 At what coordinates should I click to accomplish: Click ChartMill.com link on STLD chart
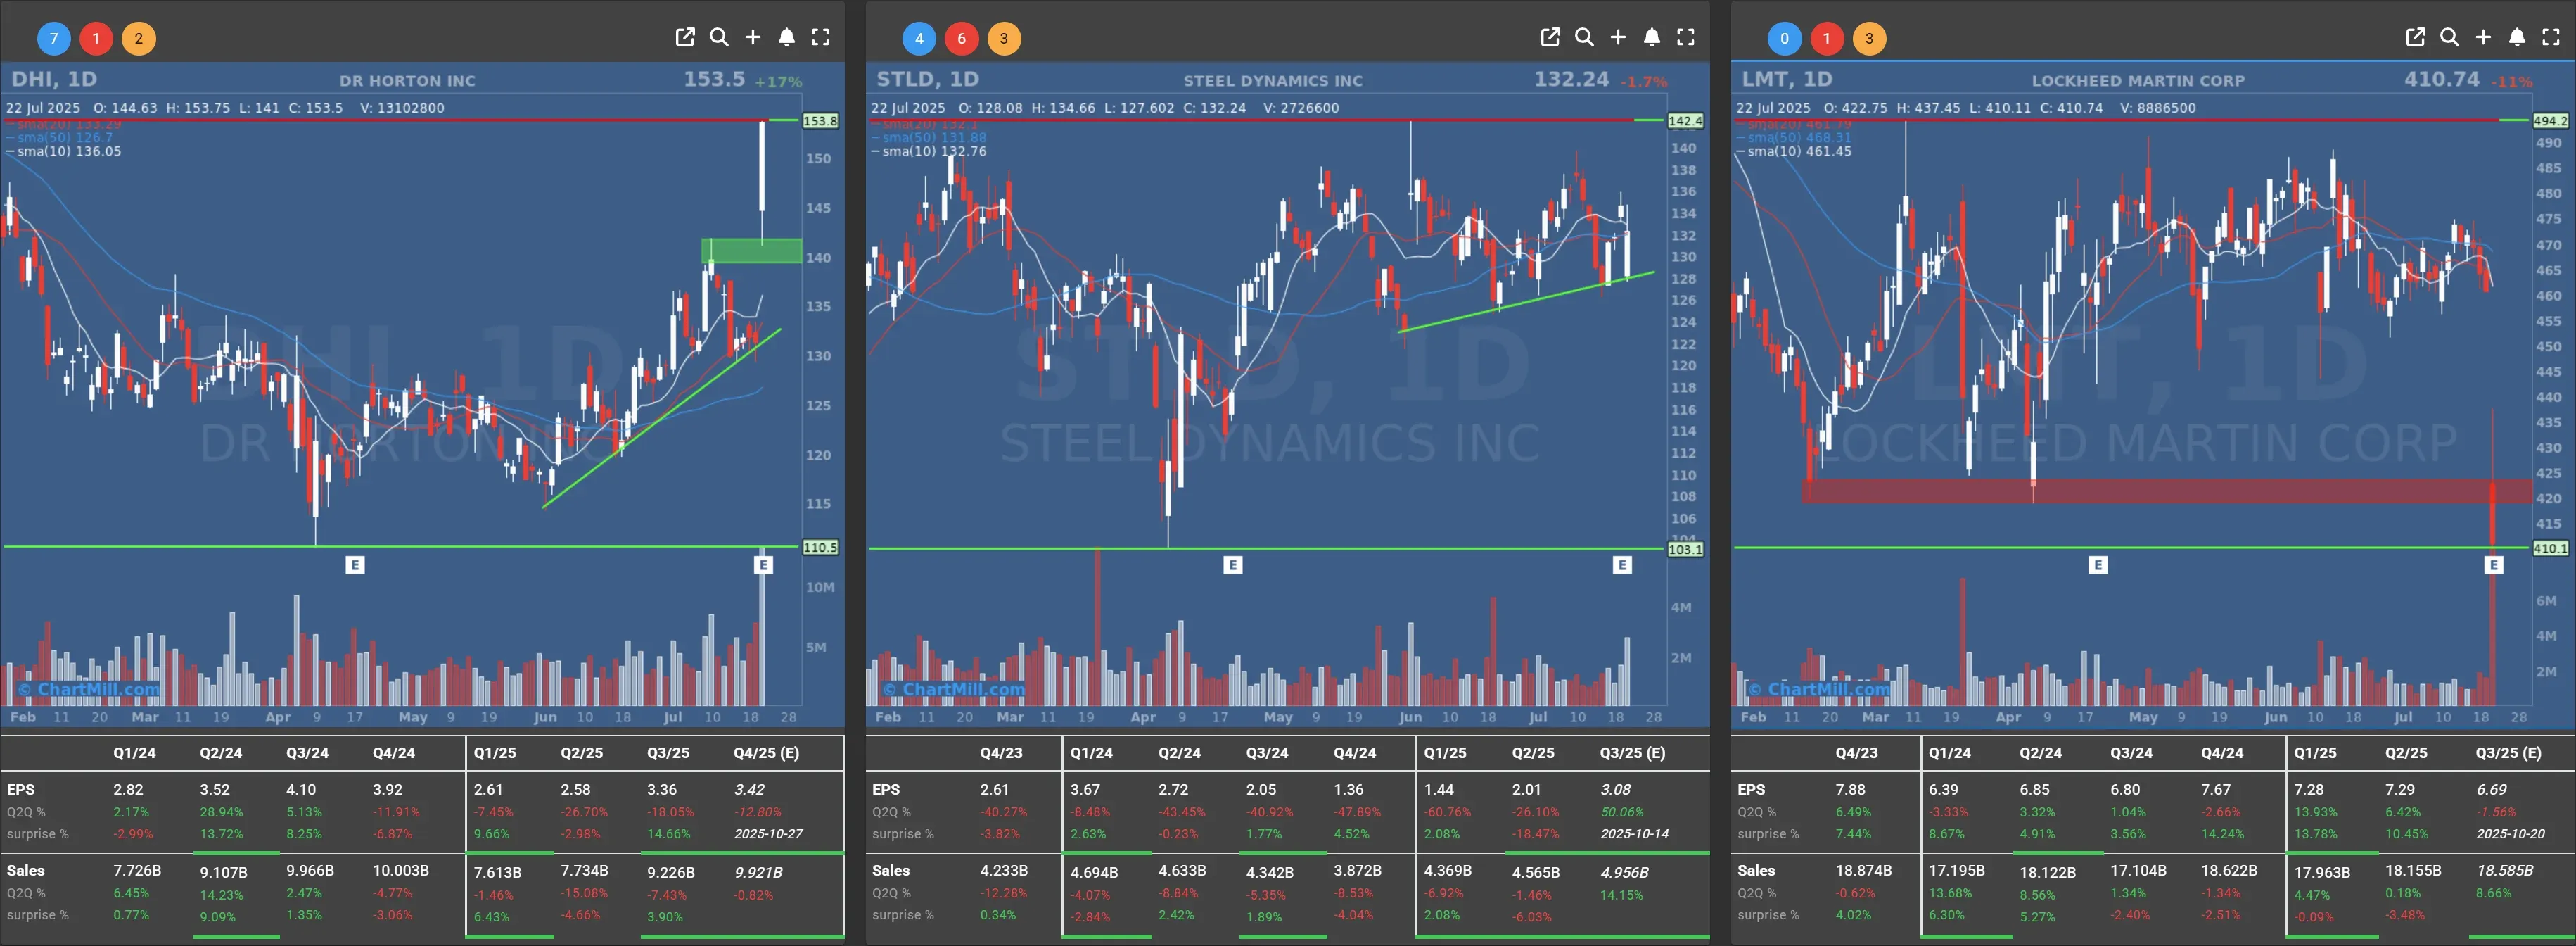(953, 688)
